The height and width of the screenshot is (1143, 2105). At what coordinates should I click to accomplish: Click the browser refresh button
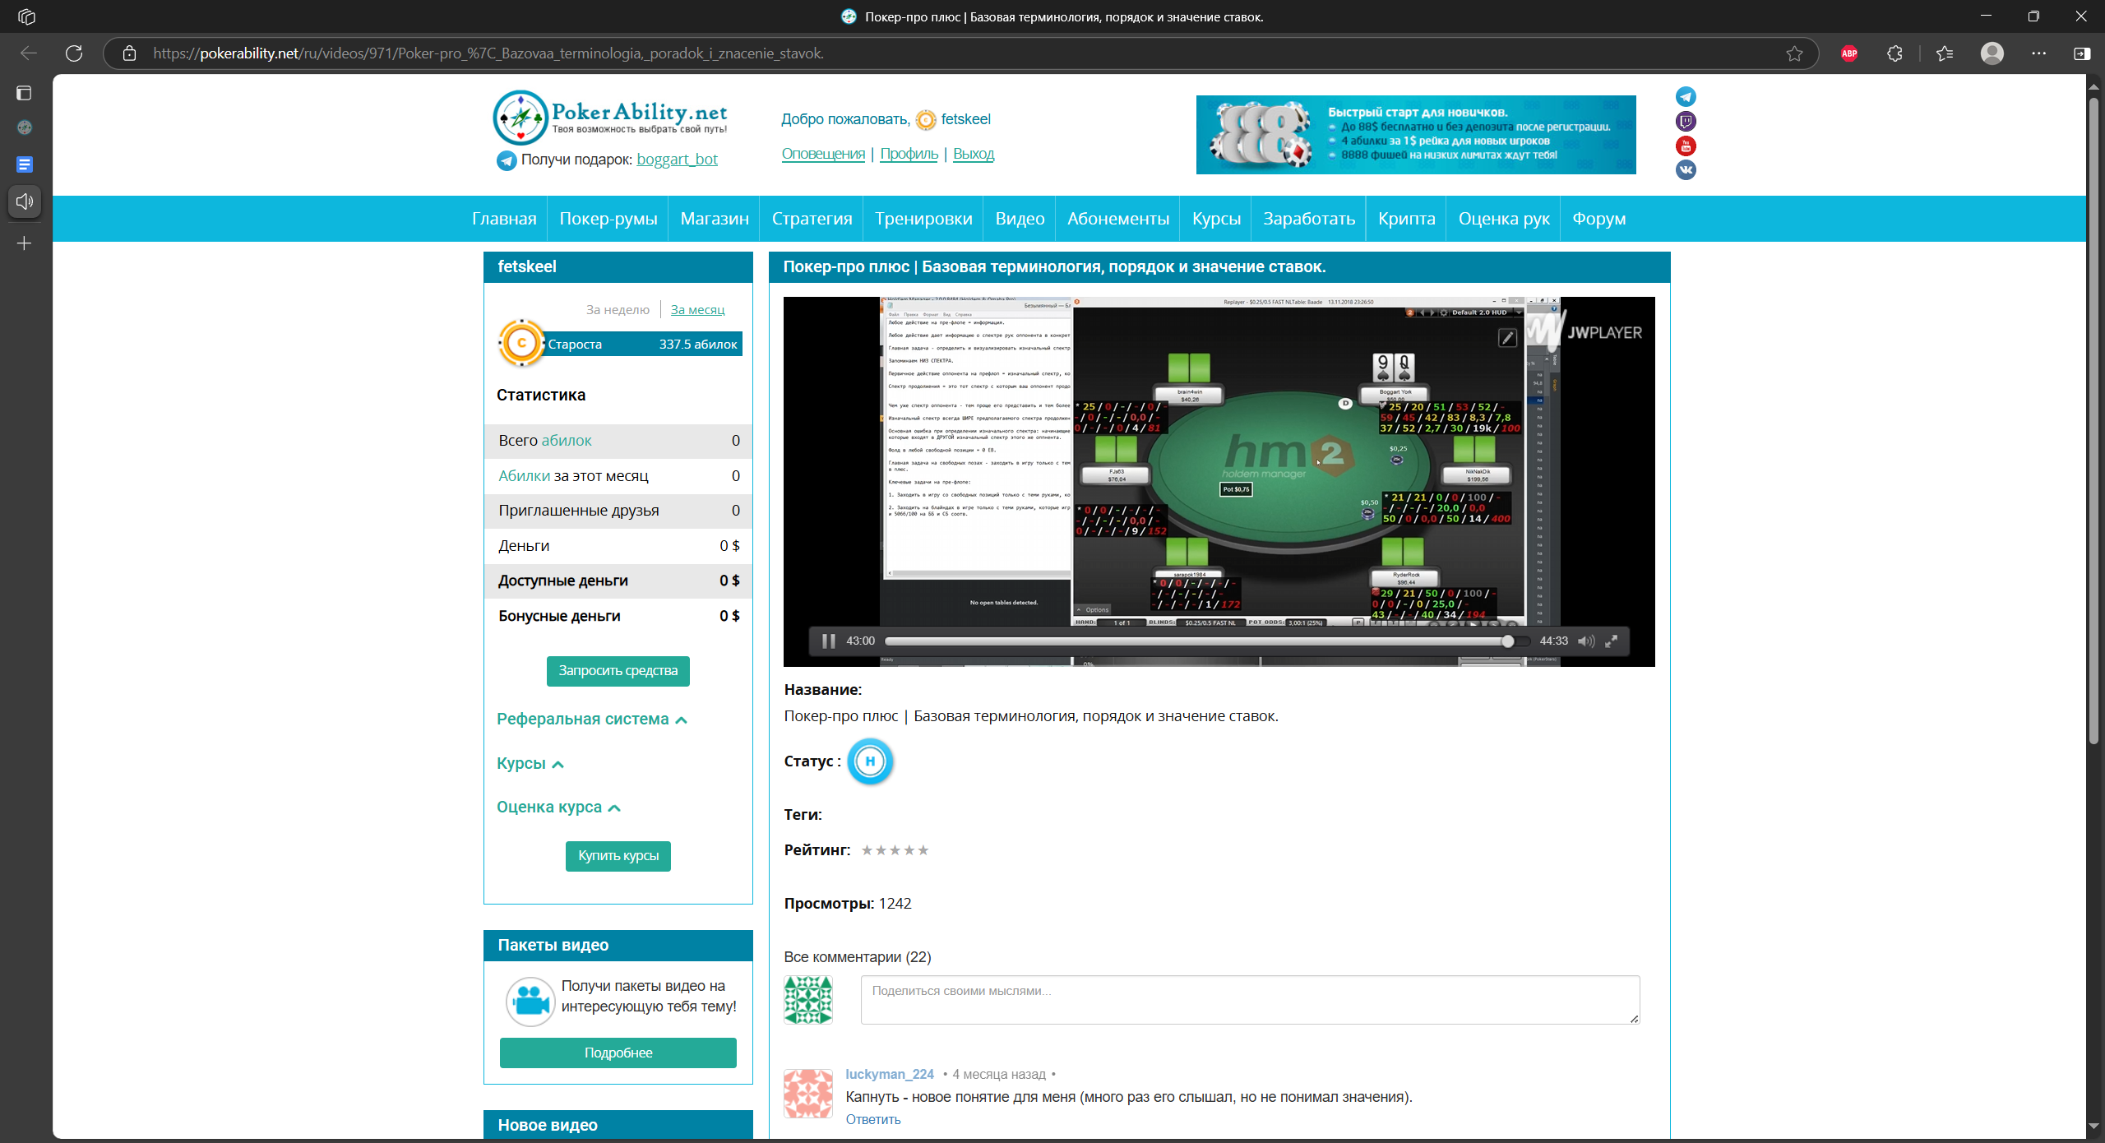click(x=74, y=53)
